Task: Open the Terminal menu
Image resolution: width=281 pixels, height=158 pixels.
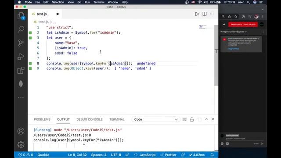Action: click(x=99, y=2)
